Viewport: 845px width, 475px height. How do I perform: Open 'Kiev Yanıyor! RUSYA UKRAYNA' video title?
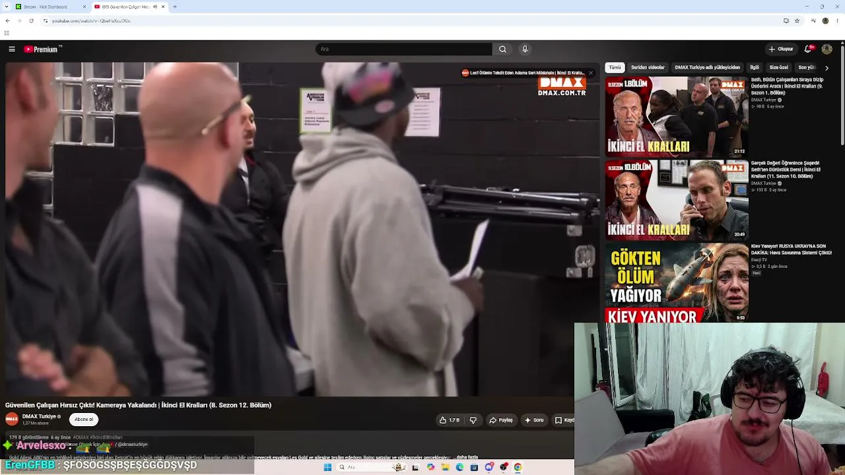pyautogui.click(x=792, y=249)
